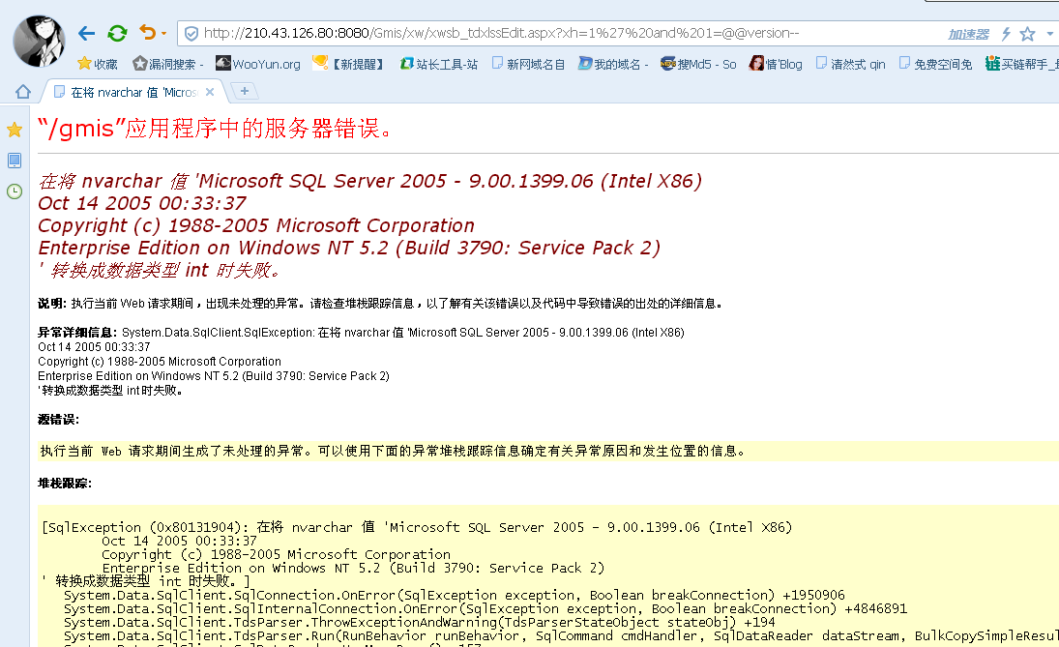Open the 新网域名 bookmark
The image size is (1059, 647).
[x=528, y=64]
